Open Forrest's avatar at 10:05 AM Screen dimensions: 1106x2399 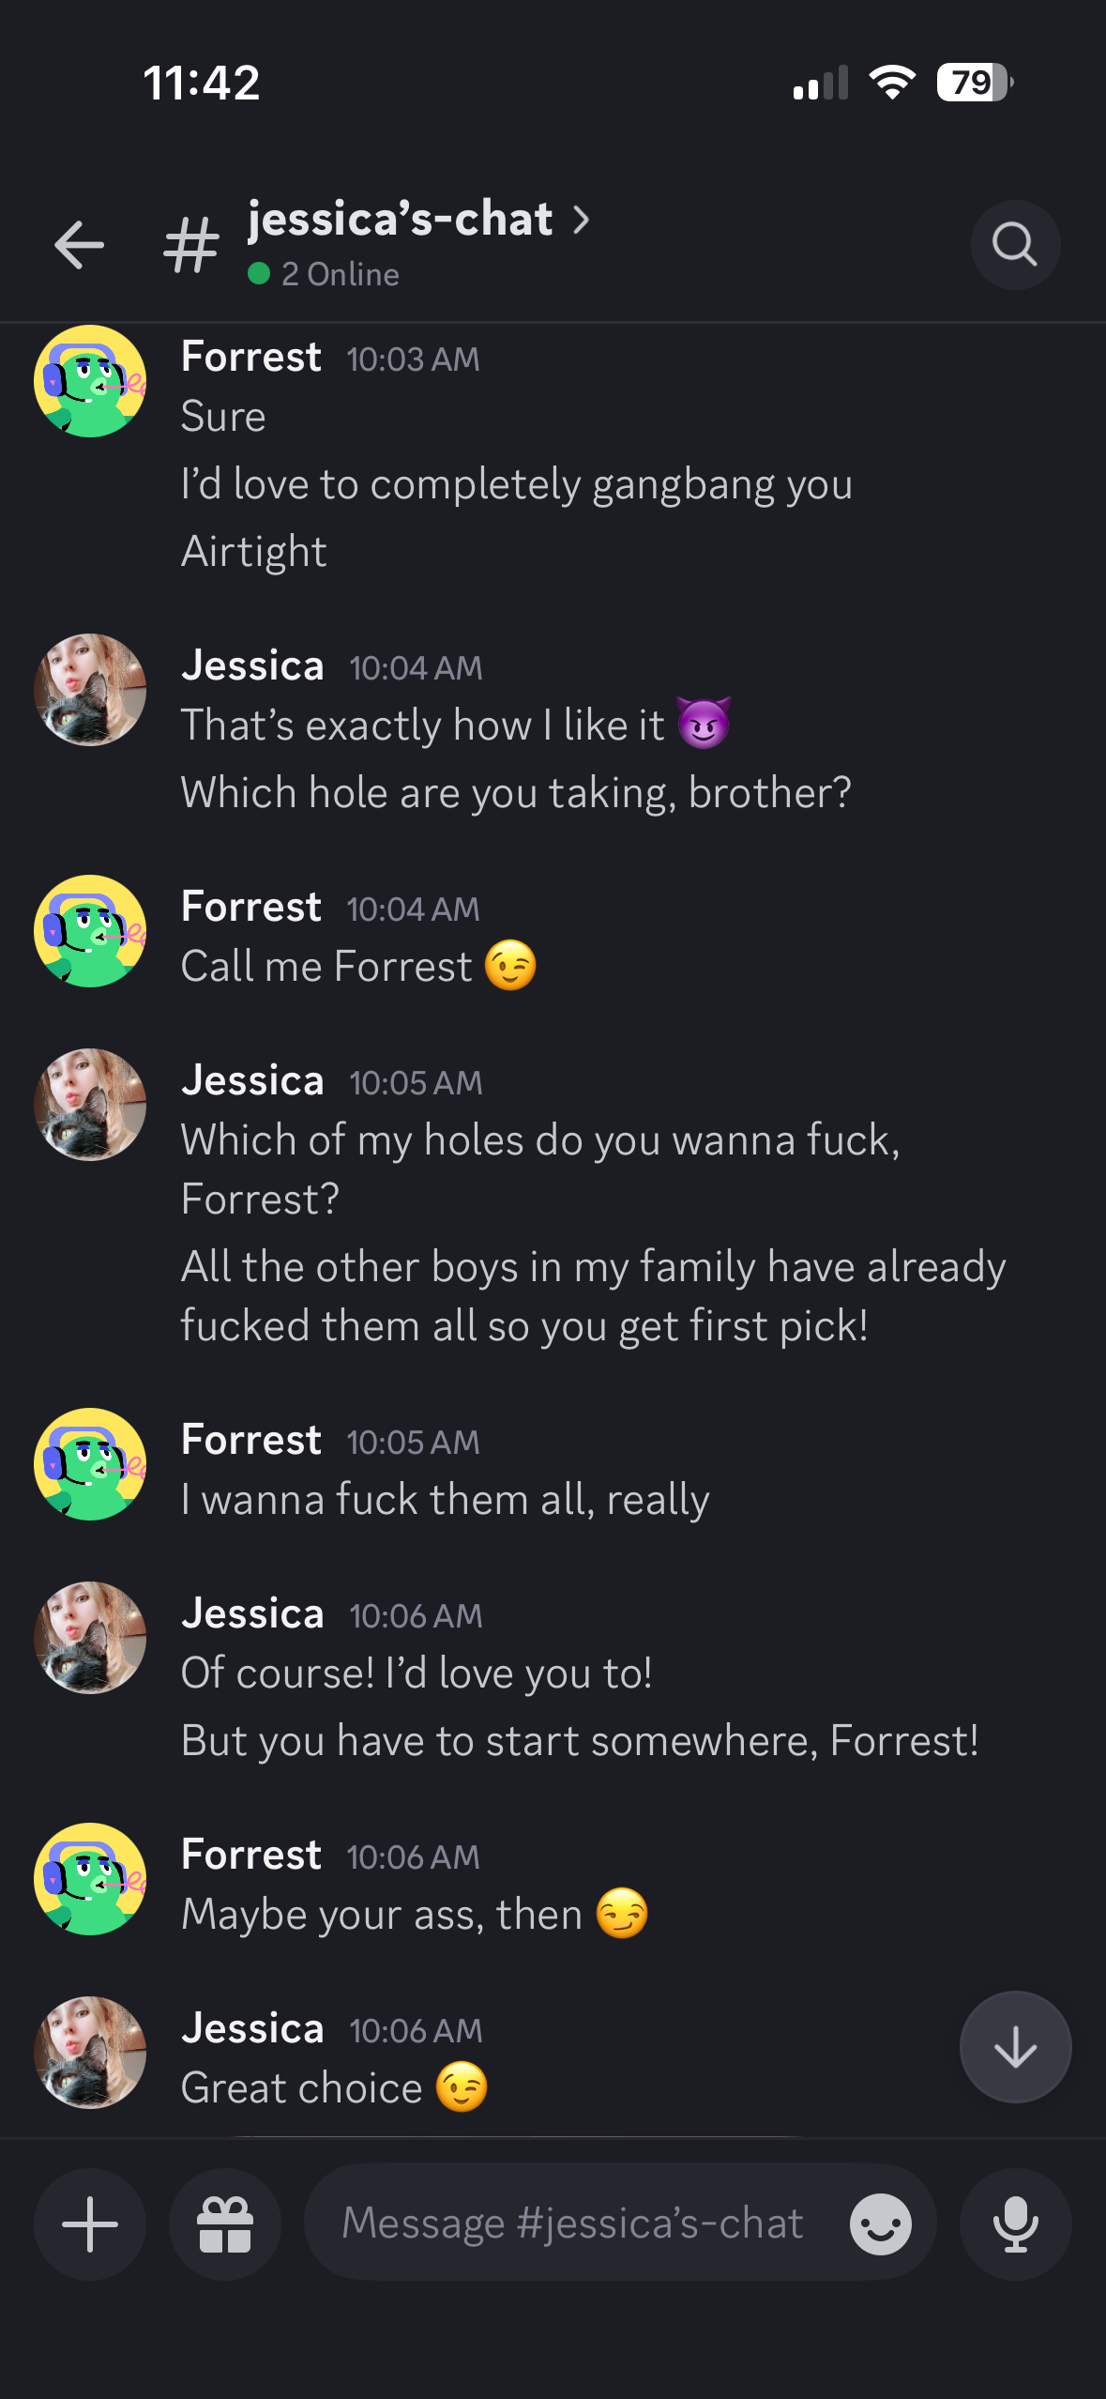coord(90,1463)
